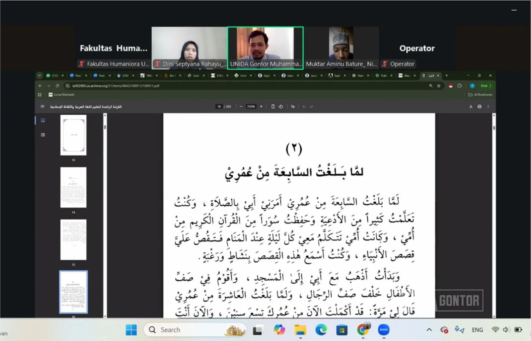
Task: Launch the Zoom app from the taskbar
Action: pos(384,330)
